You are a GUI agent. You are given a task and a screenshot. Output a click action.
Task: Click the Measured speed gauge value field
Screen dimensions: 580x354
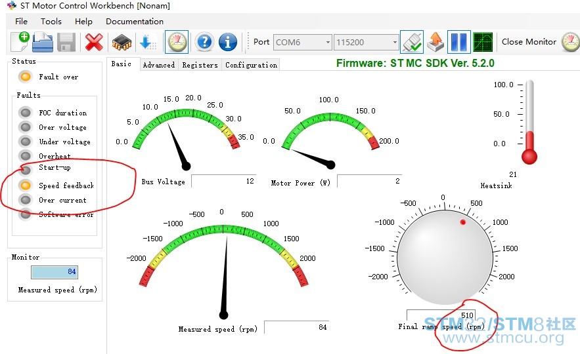click(297, 327)
